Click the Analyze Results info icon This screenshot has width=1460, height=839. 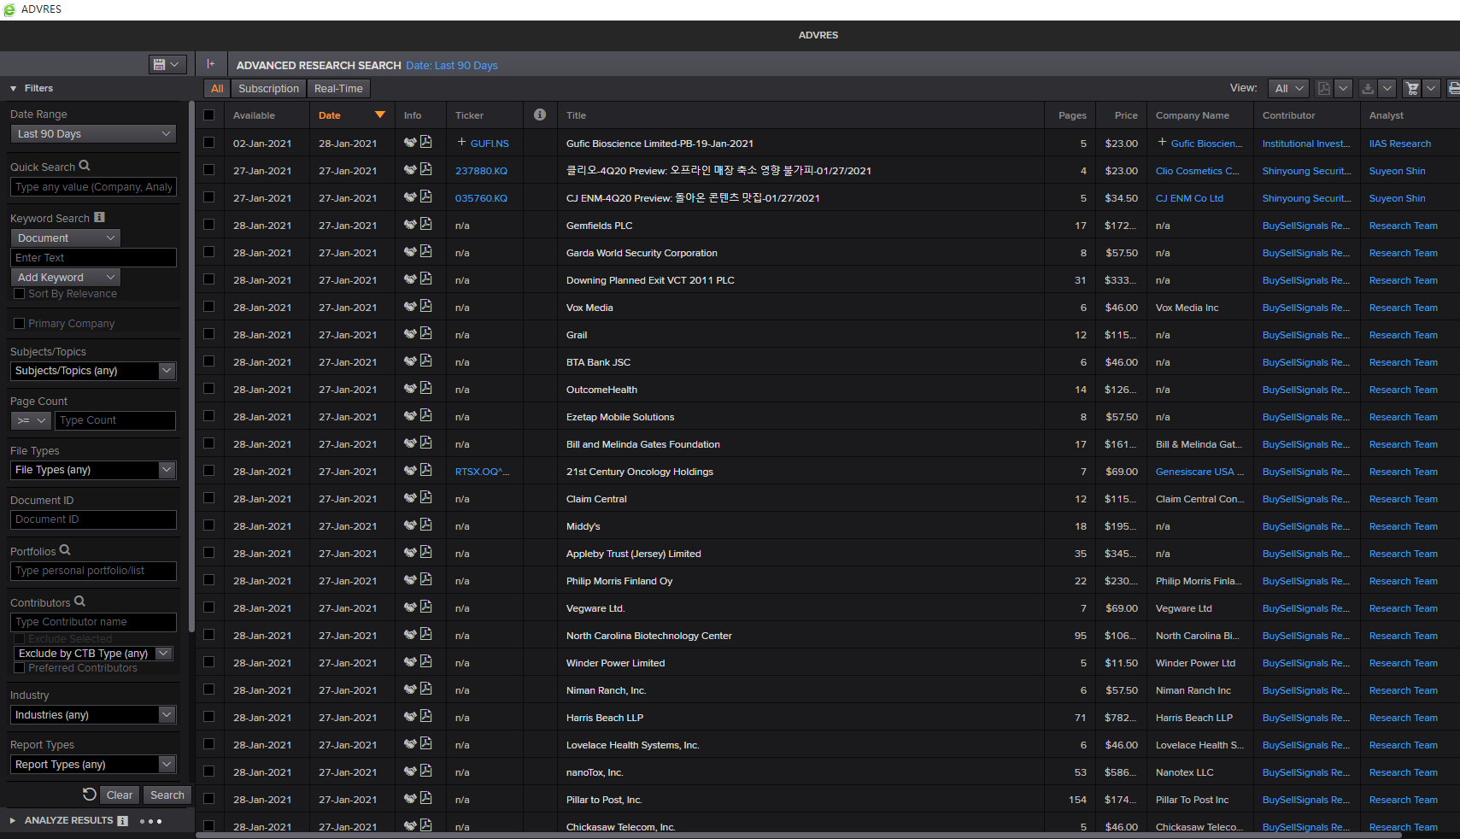click(123, 821)
